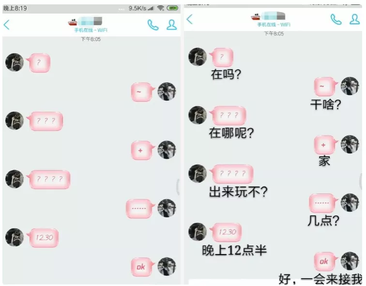The height and width of the screenshot is (286, 366).
Task: Tap the battery indicator in status bar
Action: [x=172, y=8]
